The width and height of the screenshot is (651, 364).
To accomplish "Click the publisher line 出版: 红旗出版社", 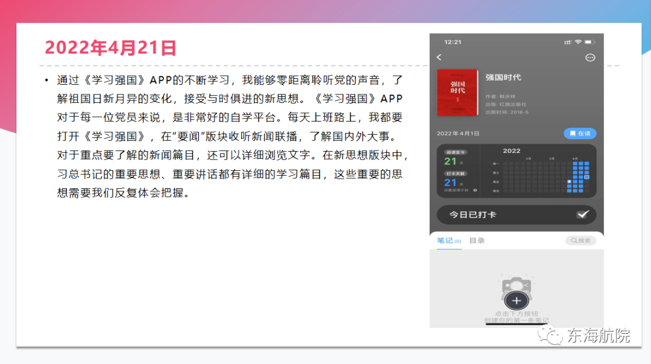I will [506, 105].
